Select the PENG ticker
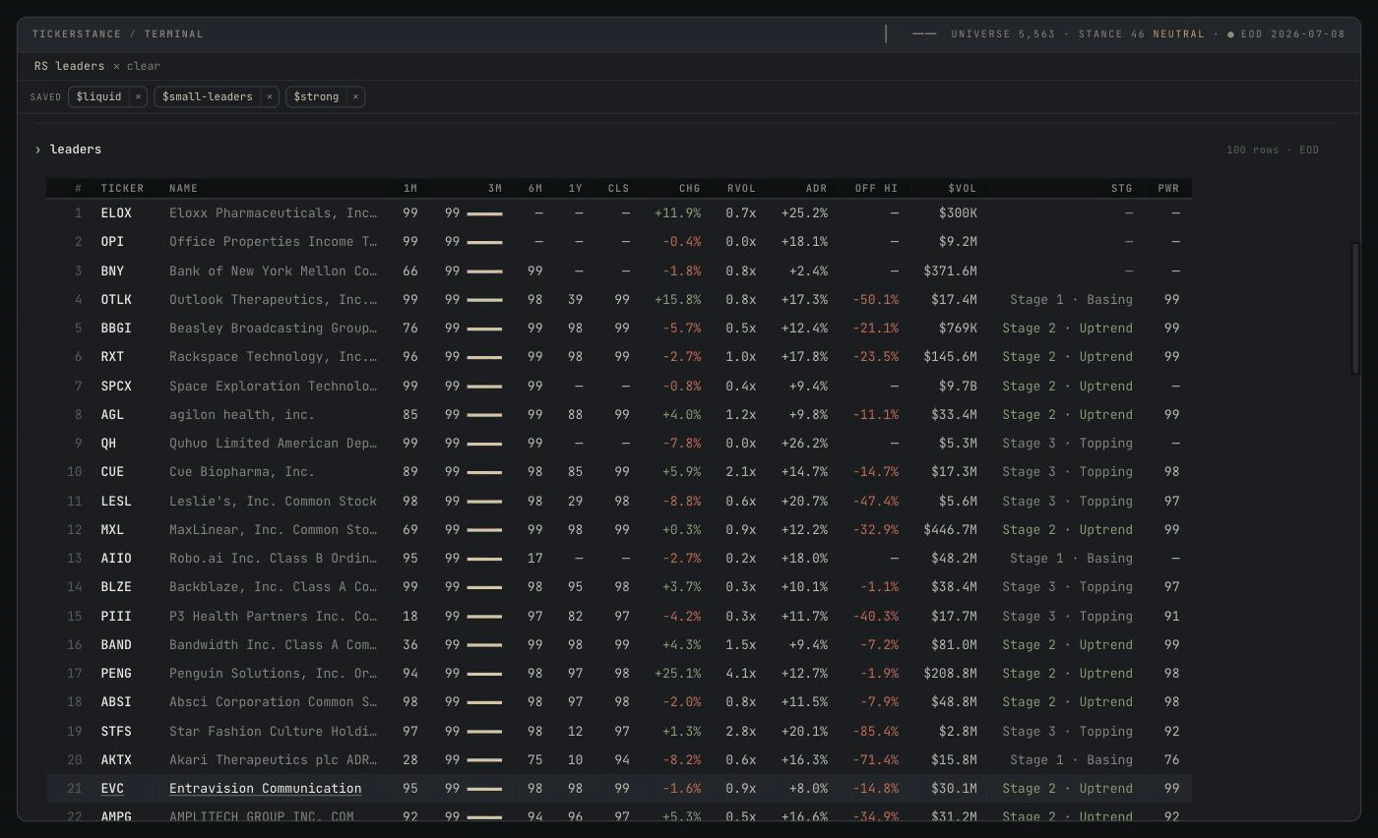The width and height of the screenshot is (1378, 838). (116, 673)
